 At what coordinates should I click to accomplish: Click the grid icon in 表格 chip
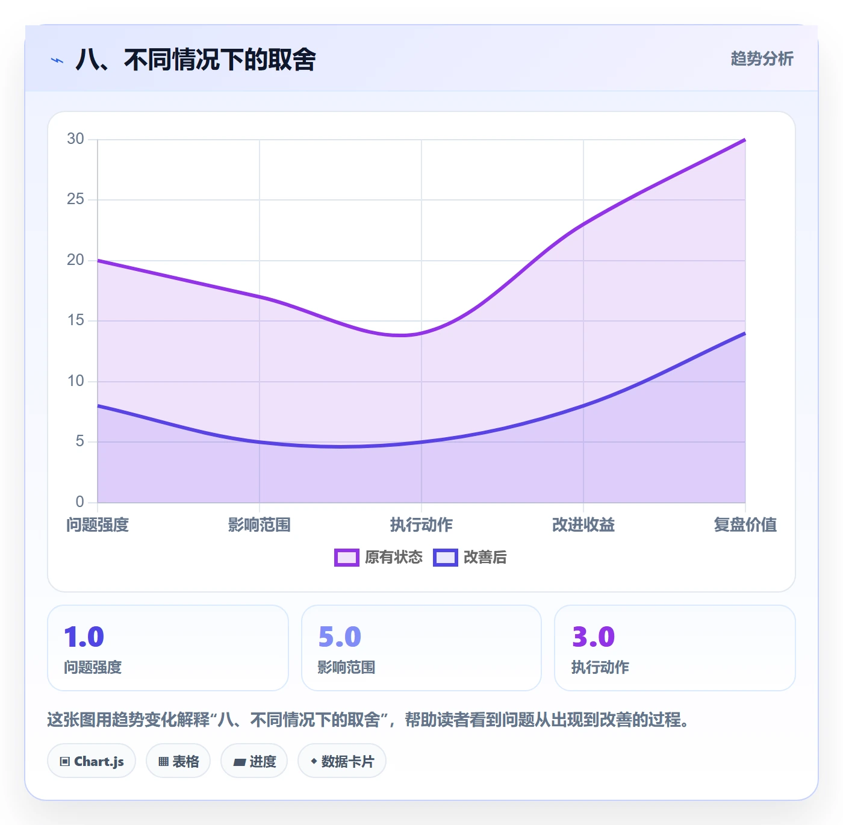(163, 762)
